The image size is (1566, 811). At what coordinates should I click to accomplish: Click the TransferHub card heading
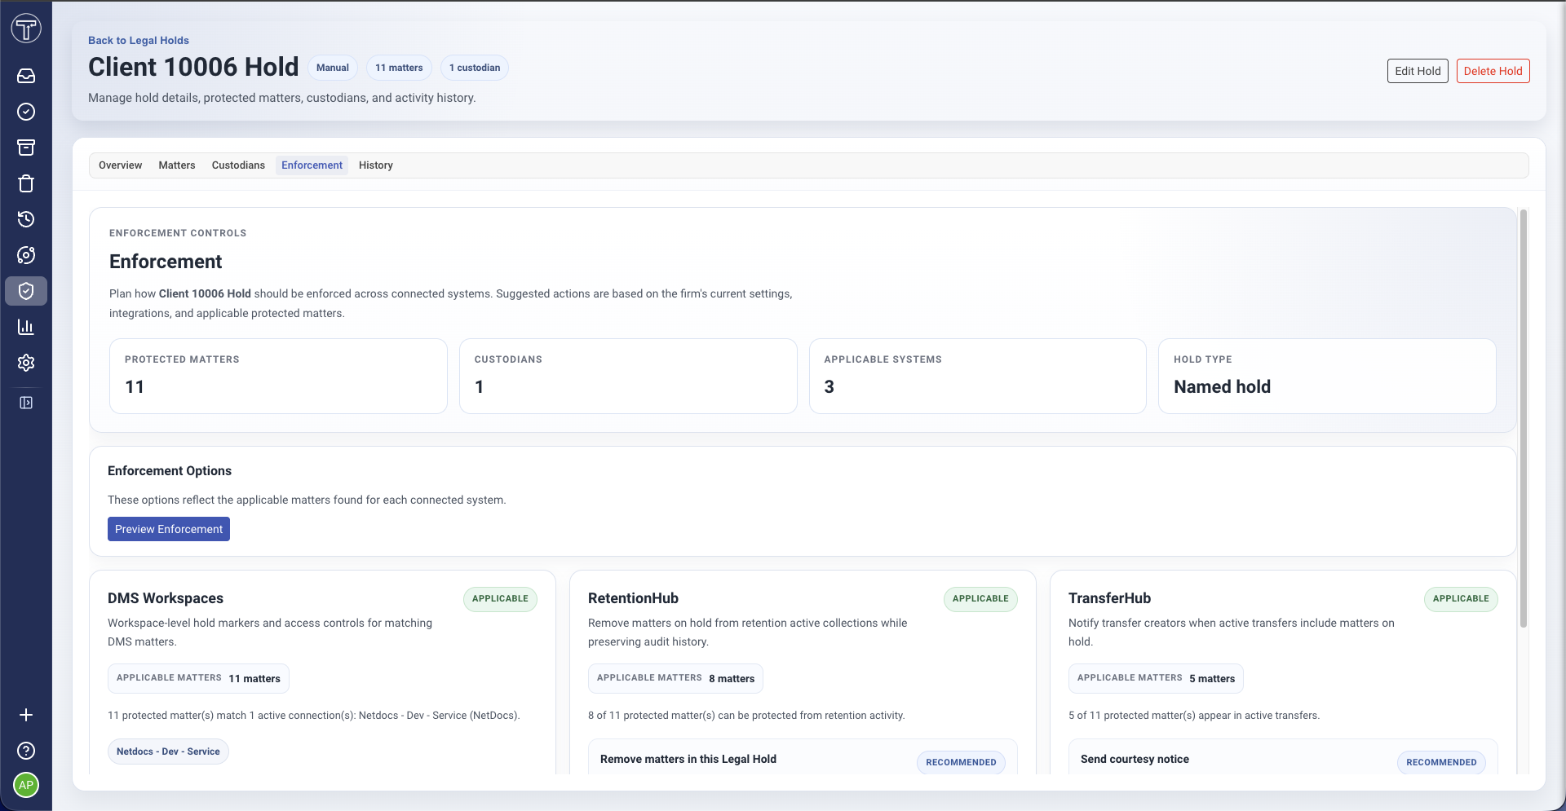pos(1109,598)
